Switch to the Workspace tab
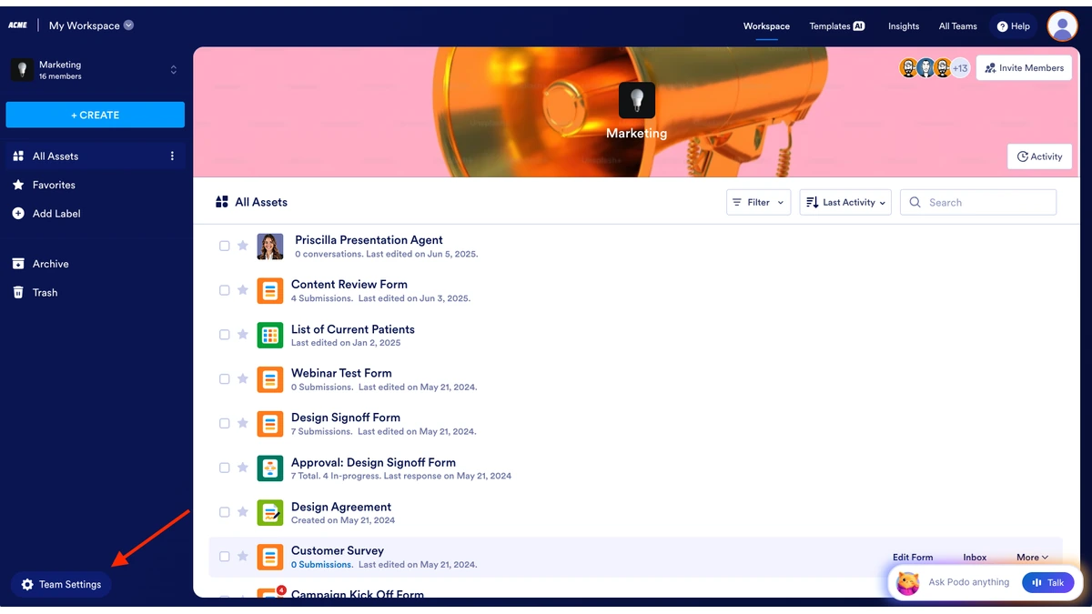 [766, 26]
